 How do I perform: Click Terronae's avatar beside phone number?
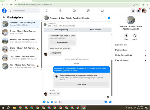tap(46, 94)
